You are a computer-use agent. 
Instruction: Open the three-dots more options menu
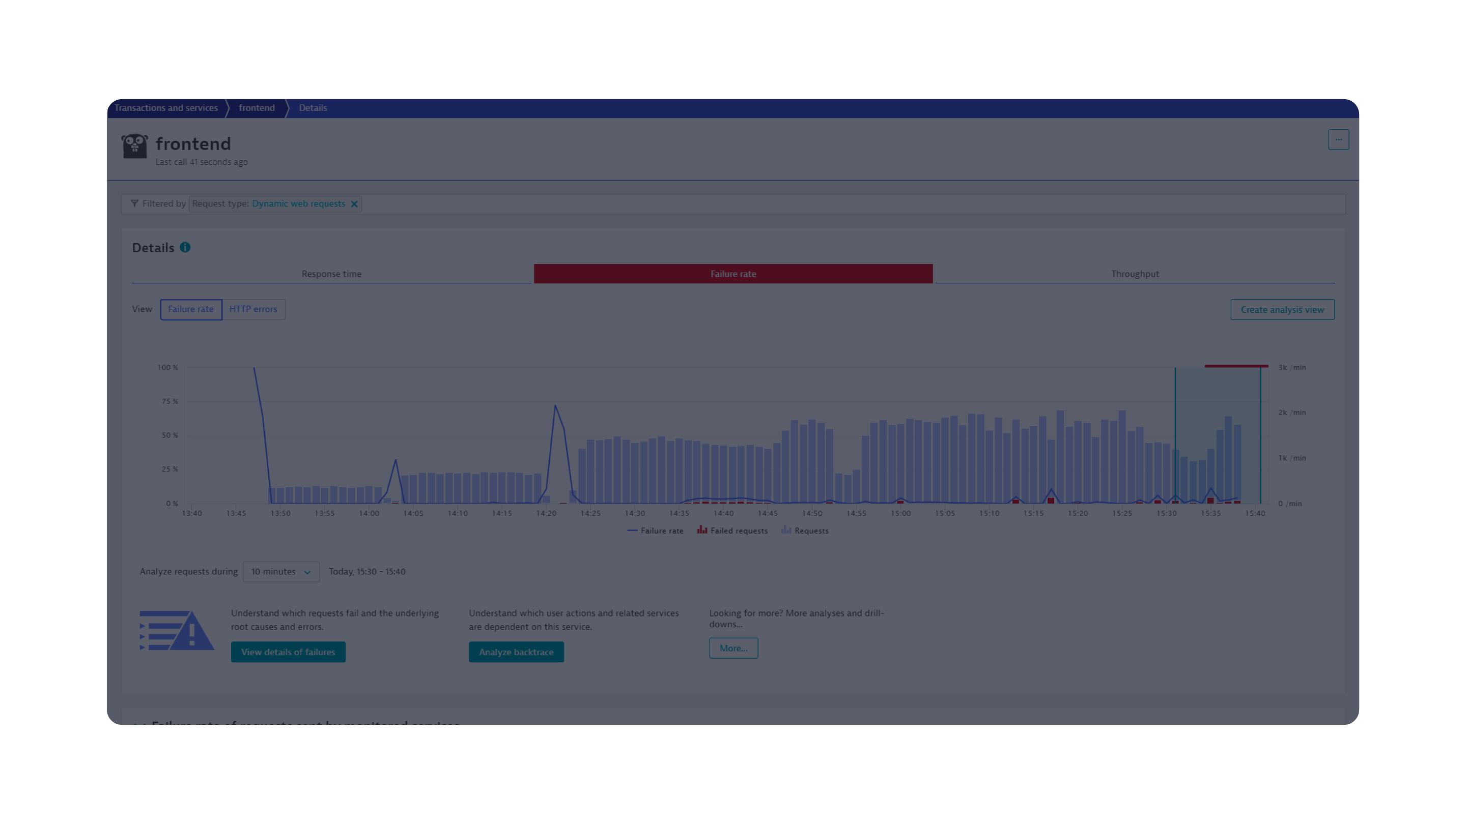[x=1338, y=139]
